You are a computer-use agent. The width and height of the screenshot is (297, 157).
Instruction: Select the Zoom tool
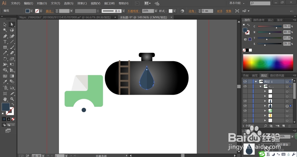(x=12, y=99)
